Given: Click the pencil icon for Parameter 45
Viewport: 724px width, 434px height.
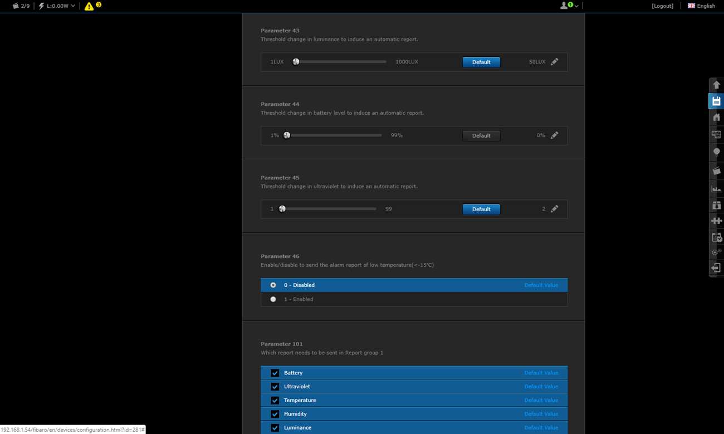Looking at the screenshot, I should 554,209.
